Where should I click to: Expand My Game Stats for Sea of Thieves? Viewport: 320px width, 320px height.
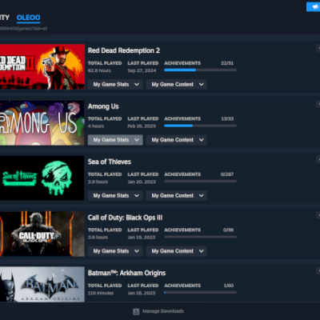[x=115, y=195]
